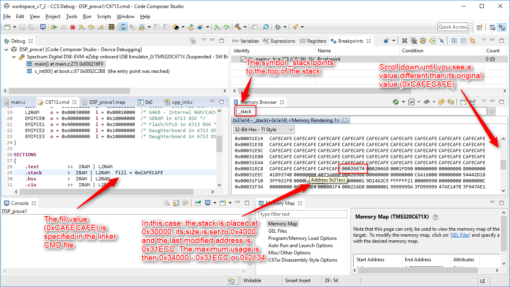Click the Resume (green play) toolbar icon
The width and height of the screenshot is (510, 287).
pos(54,27)
